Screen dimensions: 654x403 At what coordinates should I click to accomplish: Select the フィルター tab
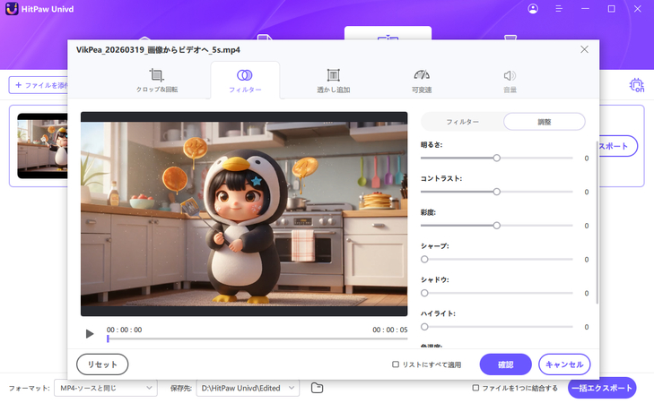click(x=245, y=81)
